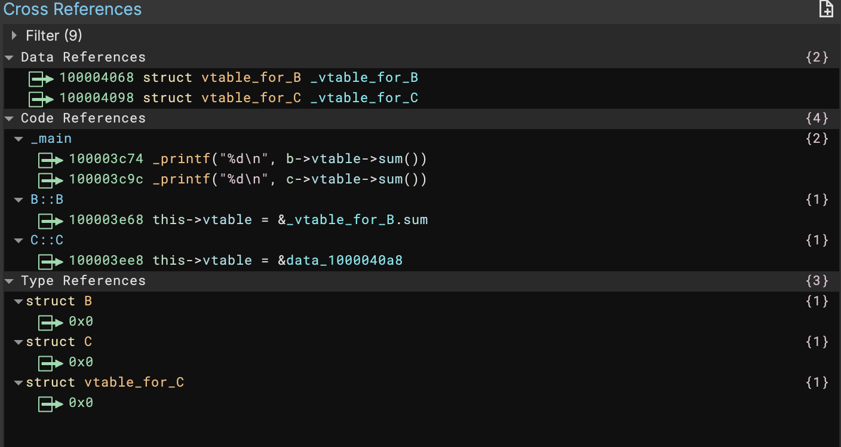Collapse the Type References section
The image size is (841, 447).
8,280
